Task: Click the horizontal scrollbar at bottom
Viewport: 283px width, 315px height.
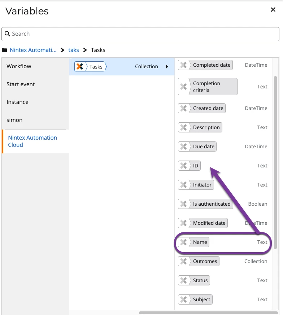Action: pos(208,313)
